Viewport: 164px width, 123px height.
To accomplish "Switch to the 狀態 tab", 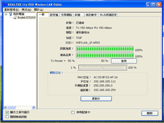I will 79,15.
